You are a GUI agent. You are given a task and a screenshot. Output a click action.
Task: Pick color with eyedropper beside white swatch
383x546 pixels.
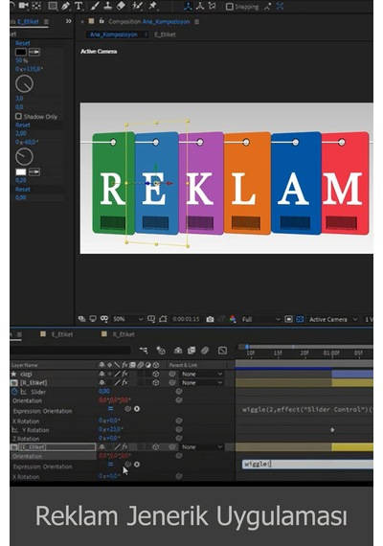pos(34,172)
